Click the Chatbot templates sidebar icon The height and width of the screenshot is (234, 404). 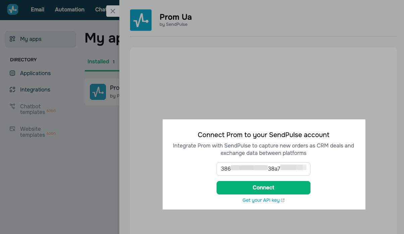tap(12, 106)
